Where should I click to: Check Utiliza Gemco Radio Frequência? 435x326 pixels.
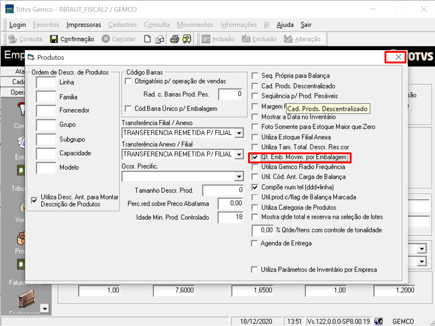[x=255, y=167]
